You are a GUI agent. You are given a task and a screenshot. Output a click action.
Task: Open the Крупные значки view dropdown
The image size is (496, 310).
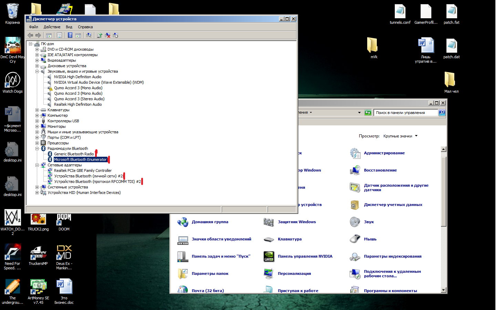(x=400, y=136)
